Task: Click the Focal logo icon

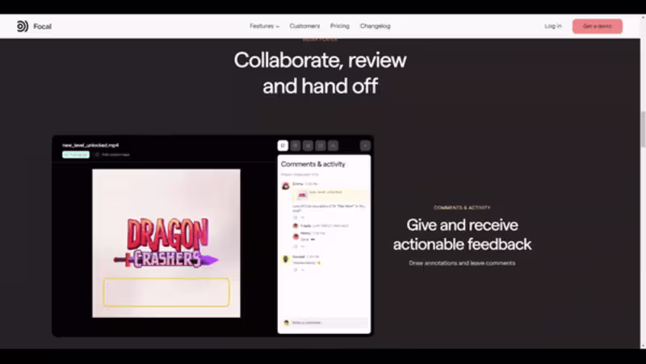Action: point(23,27)
